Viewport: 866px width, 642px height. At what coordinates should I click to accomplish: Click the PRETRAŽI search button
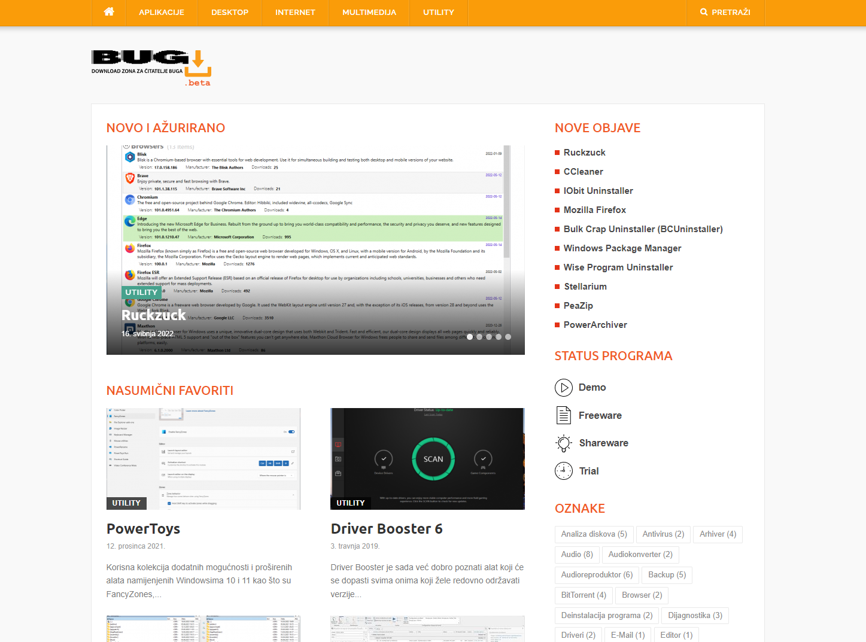coord(725,13)
